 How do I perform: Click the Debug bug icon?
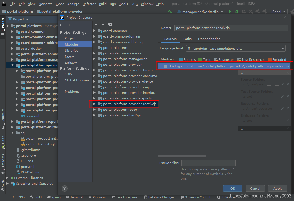(237, 12)
